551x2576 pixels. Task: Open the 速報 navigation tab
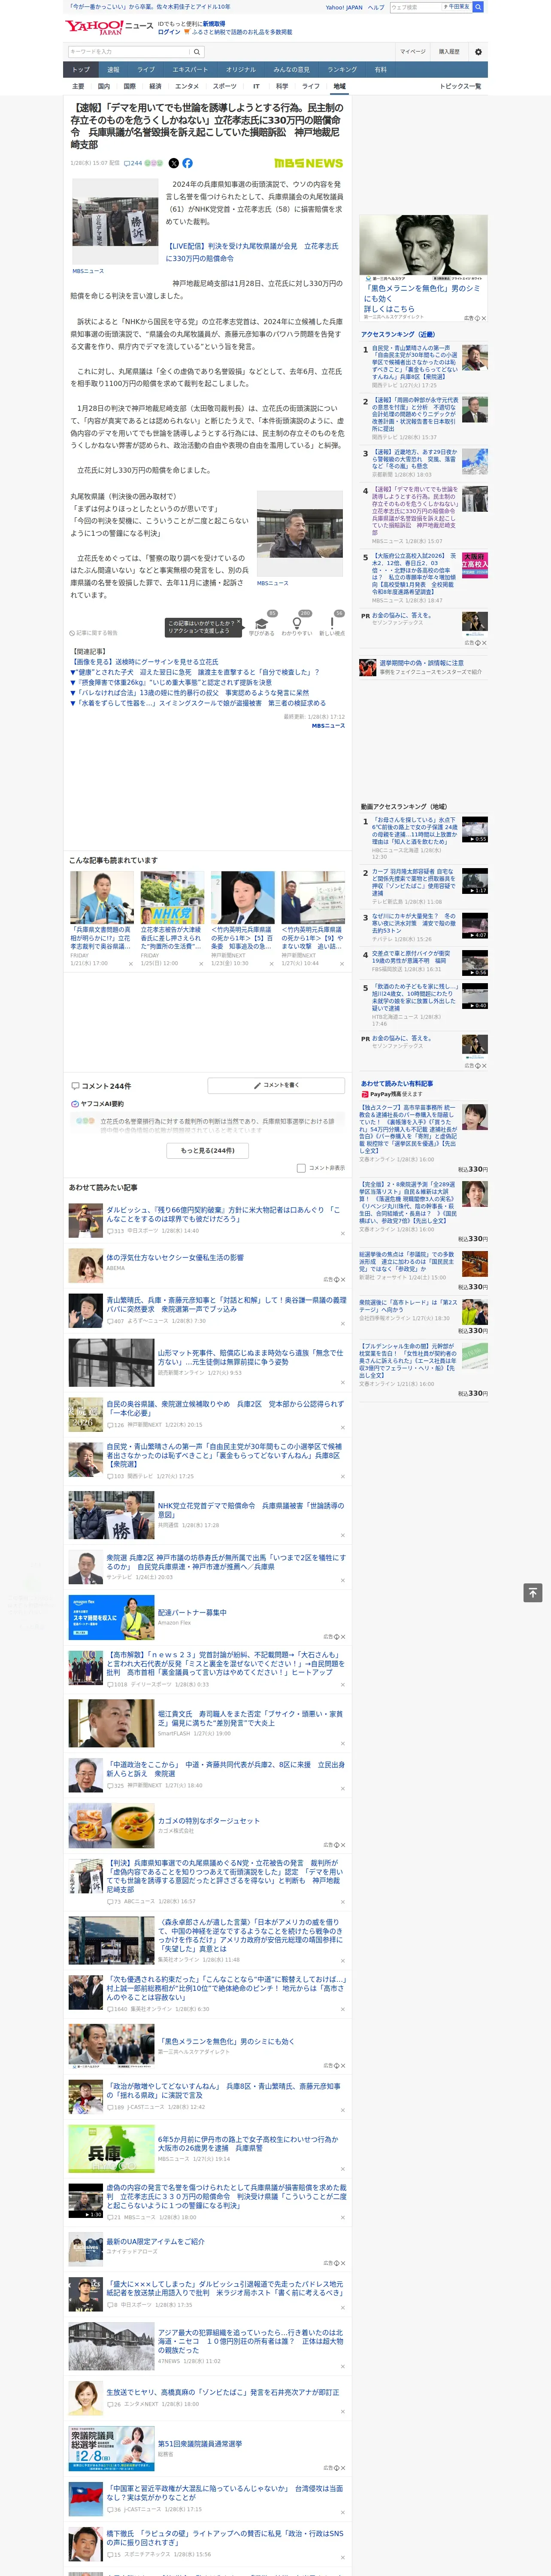click(113, 70)
